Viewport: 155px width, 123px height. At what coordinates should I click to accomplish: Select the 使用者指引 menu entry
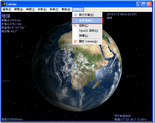coord(87,21)
